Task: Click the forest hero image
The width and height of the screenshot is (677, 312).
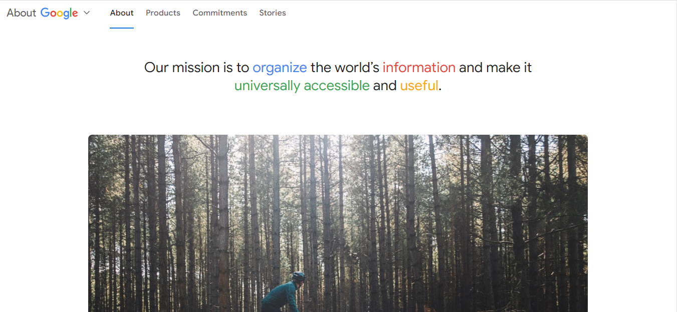Action: [338, 223]
